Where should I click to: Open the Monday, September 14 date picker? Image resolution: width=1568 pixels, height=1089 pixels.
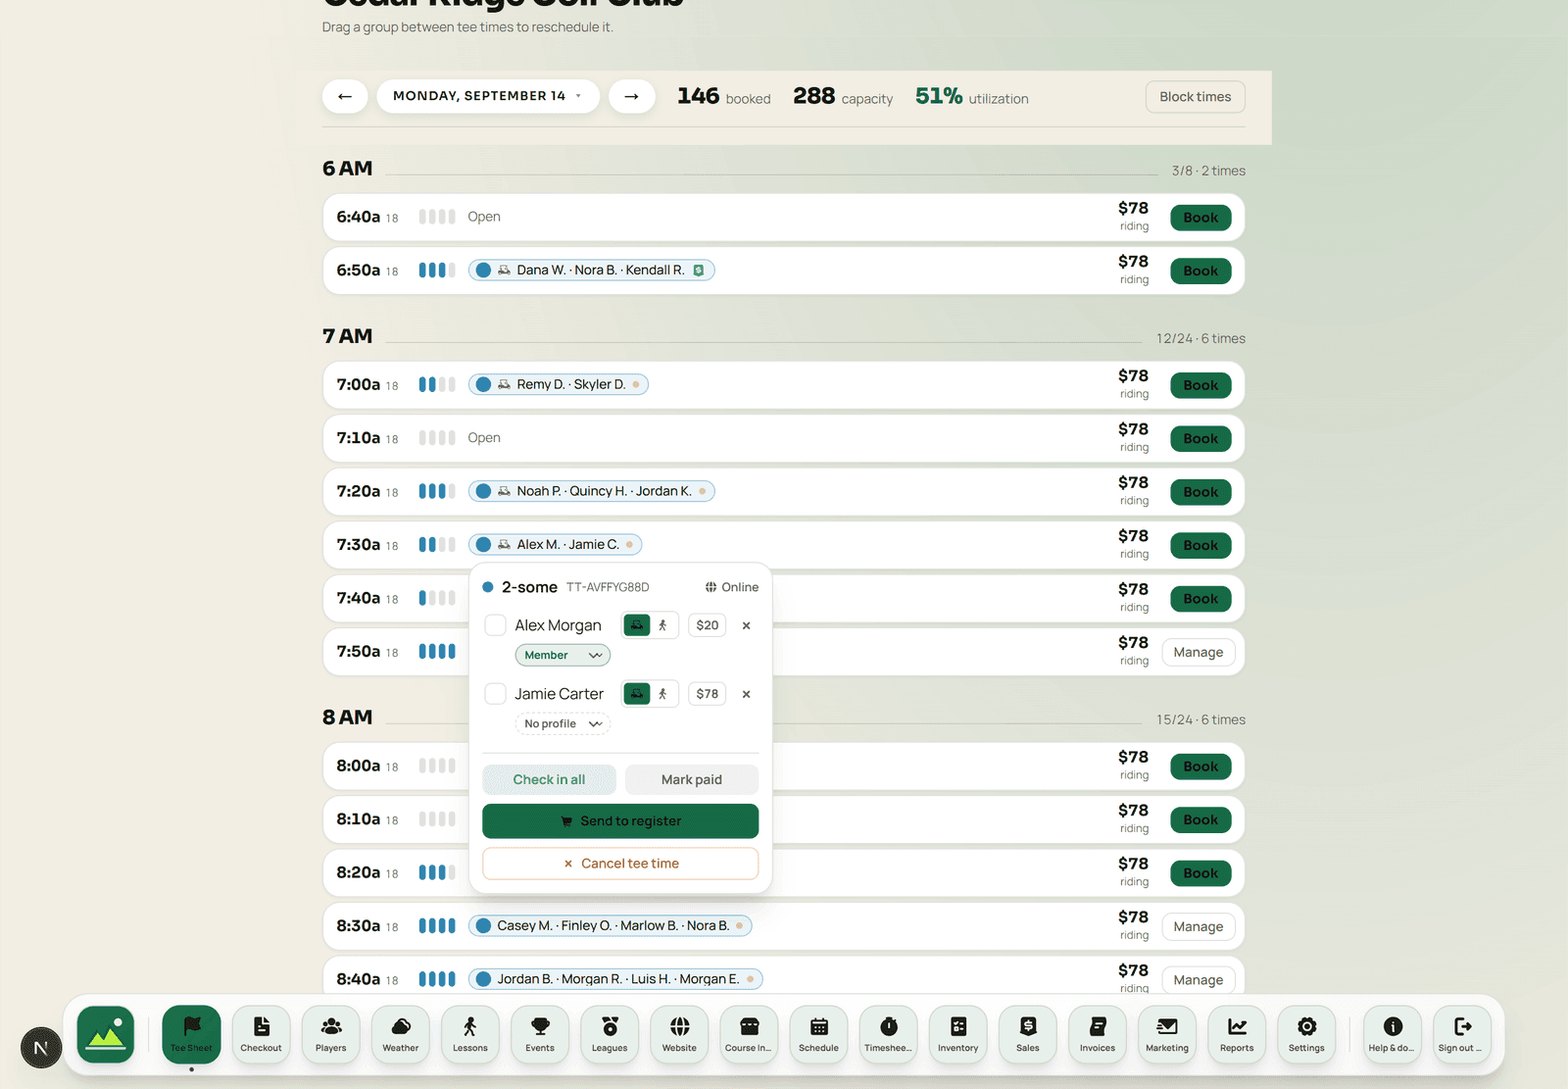488,96
